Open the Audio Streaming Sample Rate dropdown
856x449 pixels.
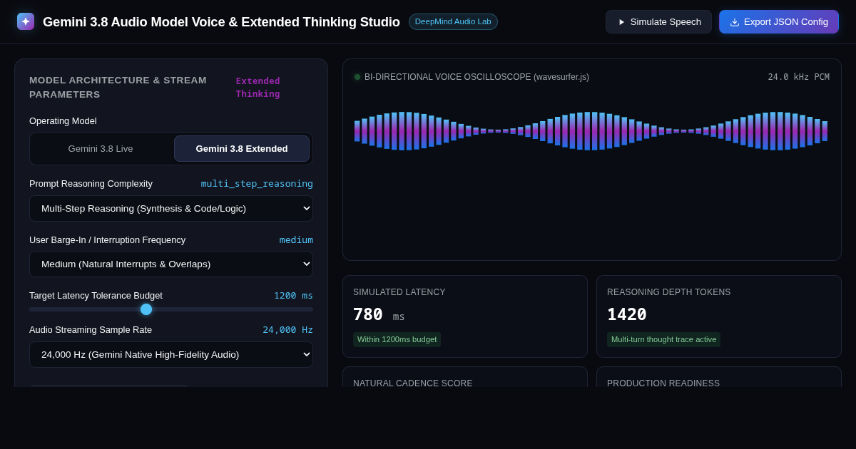tap(171, 354)
